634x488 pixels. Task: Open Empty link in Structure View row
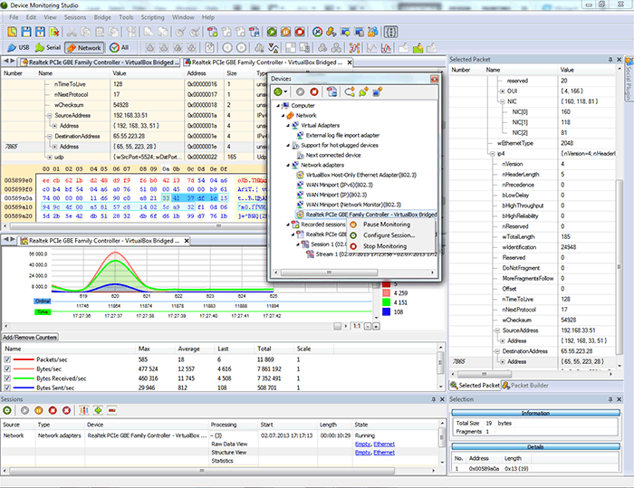pyautogui.click(x=362, y=453)
